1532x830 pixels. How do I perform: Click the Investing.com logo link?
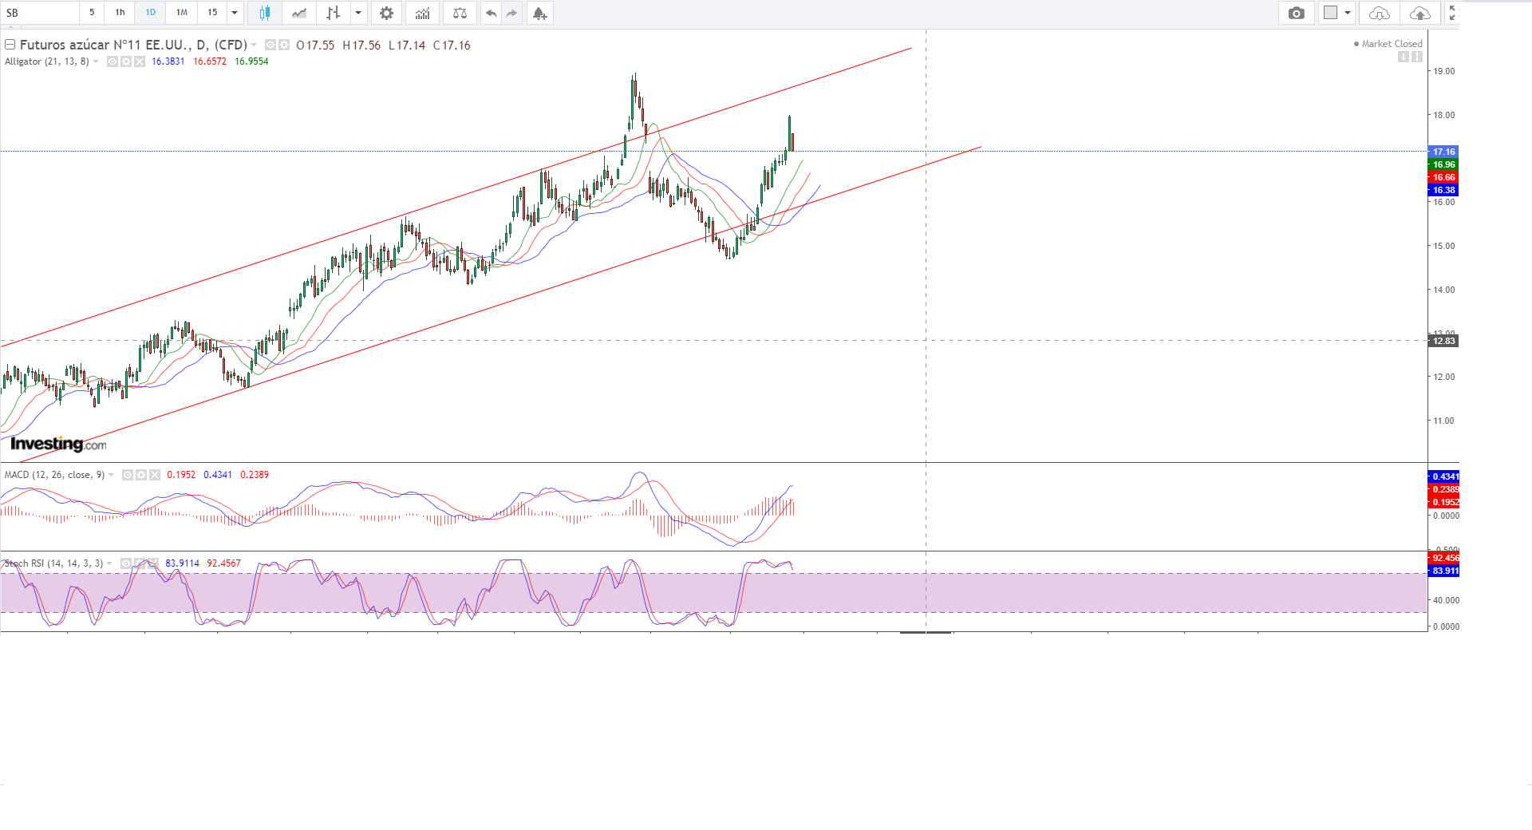(x=58, y=444)
